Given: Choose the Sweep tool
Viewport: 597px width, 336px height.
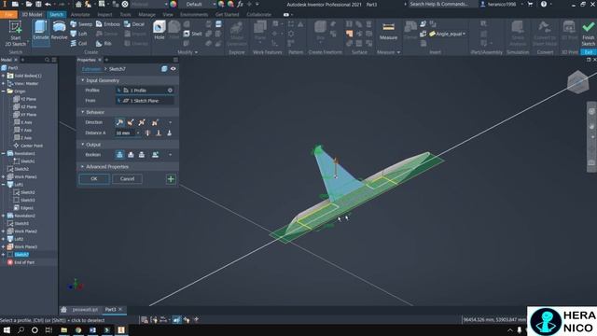Looking at the screenshot, I should (81, 24).
